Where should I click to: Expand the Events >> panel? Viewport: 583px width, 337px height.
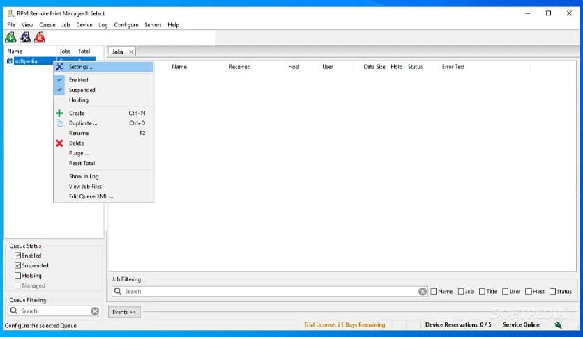click(x=124, y=312)
